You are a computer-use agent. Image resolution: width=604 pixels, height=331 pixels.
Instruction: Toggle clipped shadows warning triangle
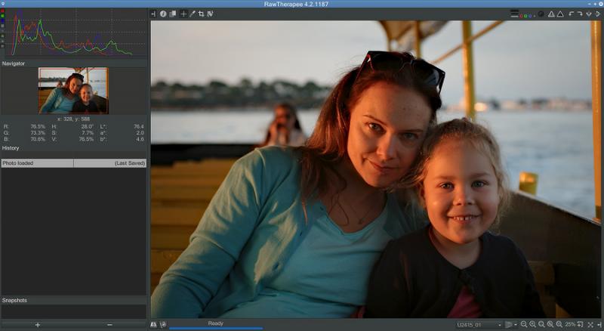tap(551, 14)
